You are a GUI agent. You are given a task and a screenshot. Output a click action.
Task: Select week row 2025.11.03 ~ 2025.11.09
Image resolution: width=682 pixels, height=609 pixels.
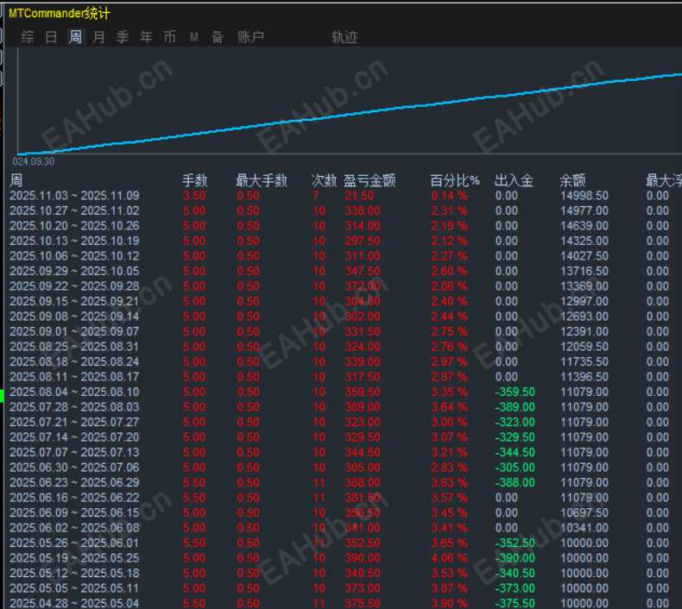click(344, 196)
